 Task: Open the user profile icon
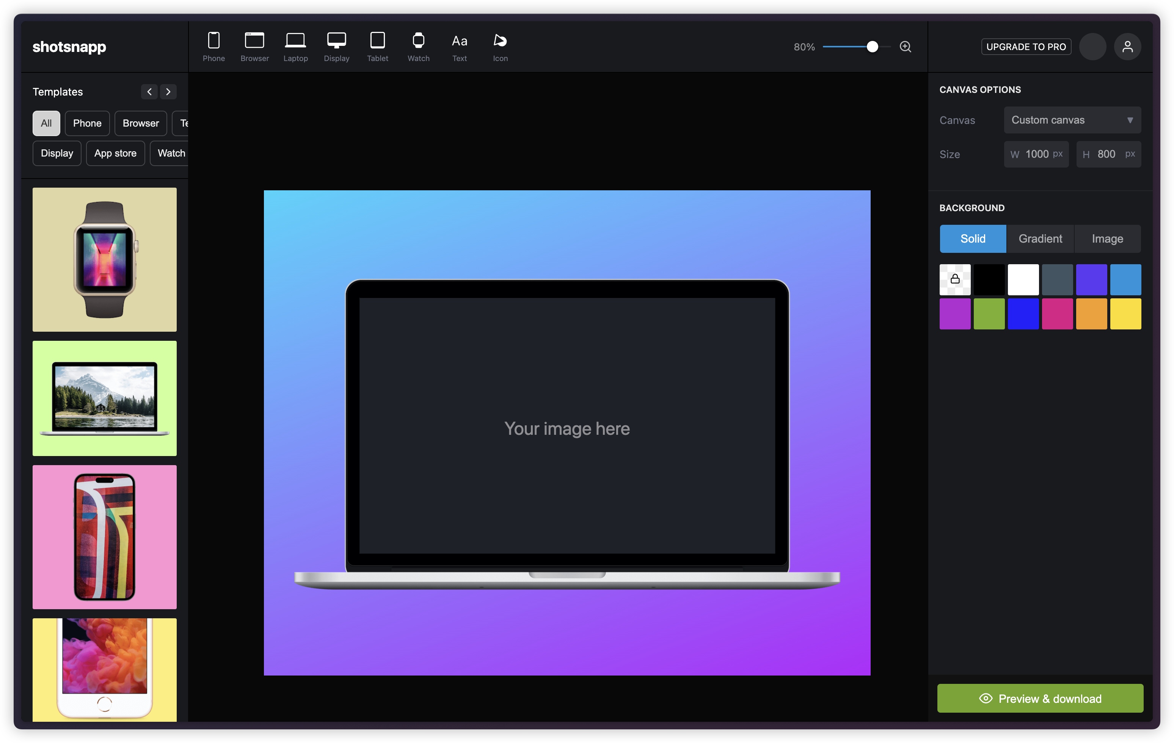(x=1127, y=47)
